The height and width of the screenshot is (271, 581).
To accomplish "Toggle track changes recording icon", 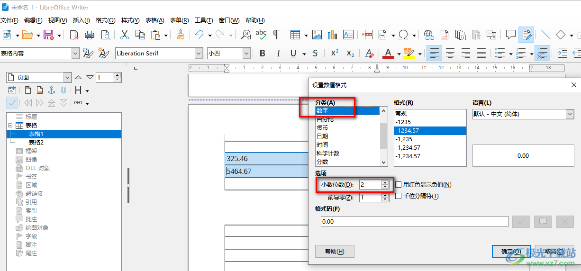I will coord(526,35).
